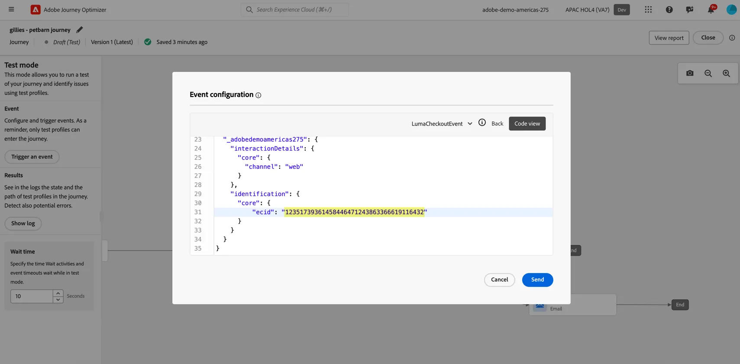Click the Dev environment badge
The height and width of the screenshot is (364, 740).
pos(621,10)
